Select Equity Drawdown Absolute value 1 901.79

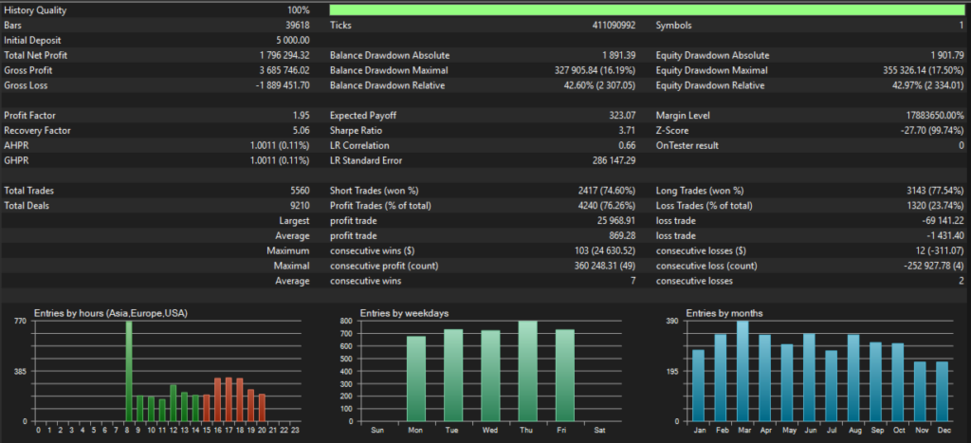point(947,55)
